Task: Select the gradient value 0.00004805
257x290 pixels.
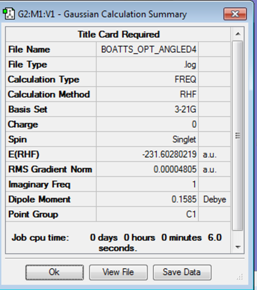Action: [175, 170]
